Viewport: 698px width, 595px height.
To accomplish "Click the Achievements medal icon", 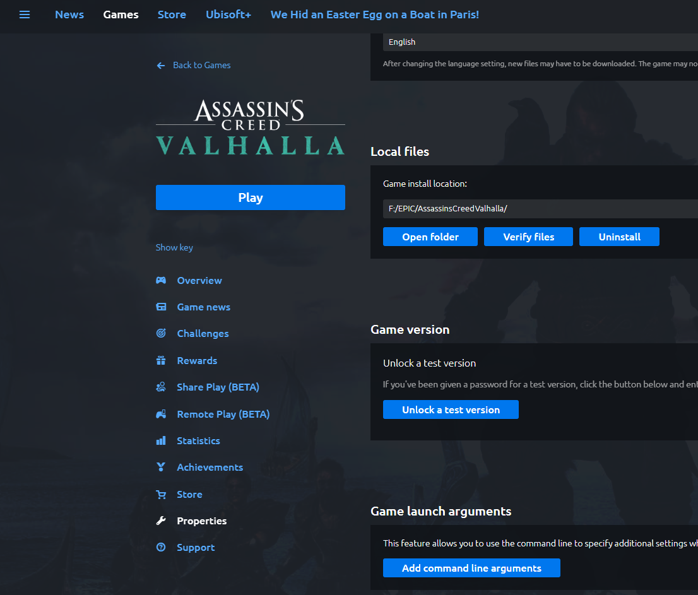I will [x=161, y=467].
